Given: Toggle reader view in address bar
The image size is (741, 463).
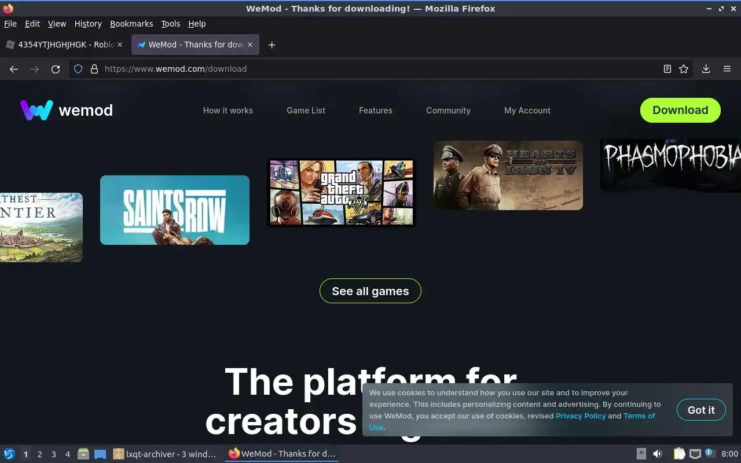Looking at the screenshot, I should (x=667, y=69).
